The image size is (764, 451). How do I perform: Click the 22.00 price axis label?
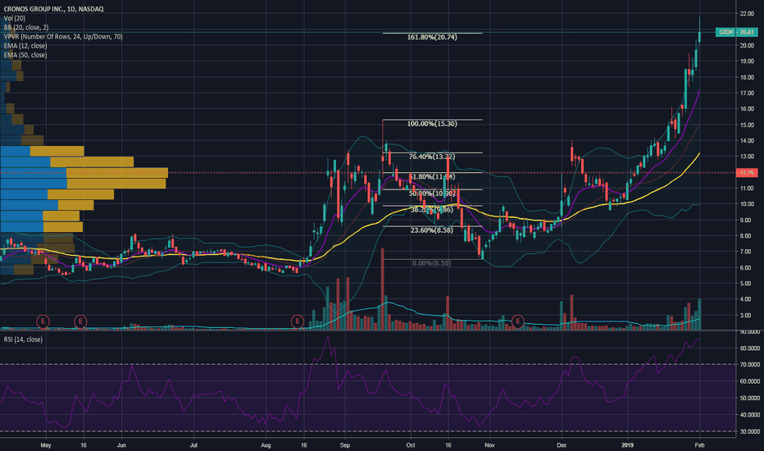click(747, 14)
